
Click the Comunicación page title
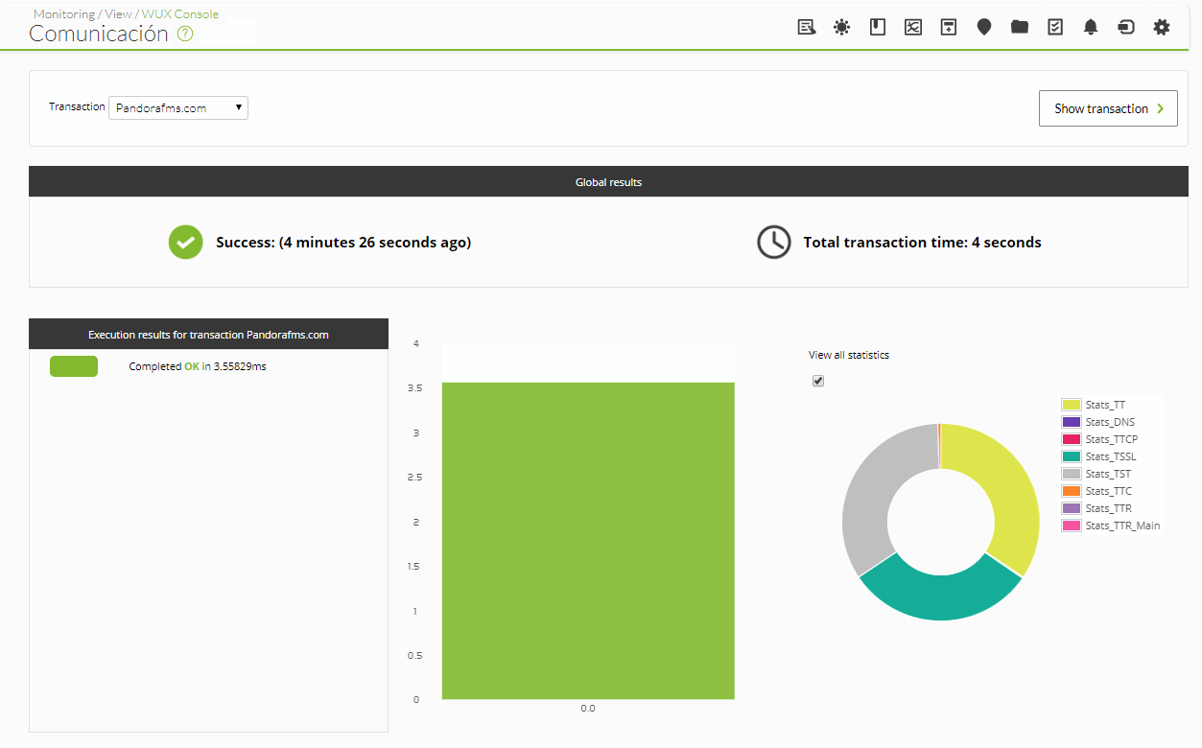click(x=99, y=34)
